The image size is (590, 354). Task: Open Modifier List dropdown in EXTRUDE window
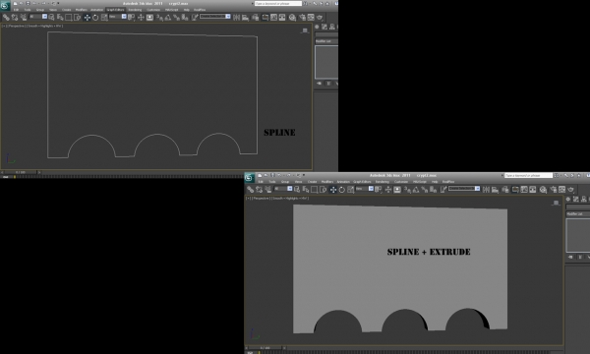(x=578, y=213)
